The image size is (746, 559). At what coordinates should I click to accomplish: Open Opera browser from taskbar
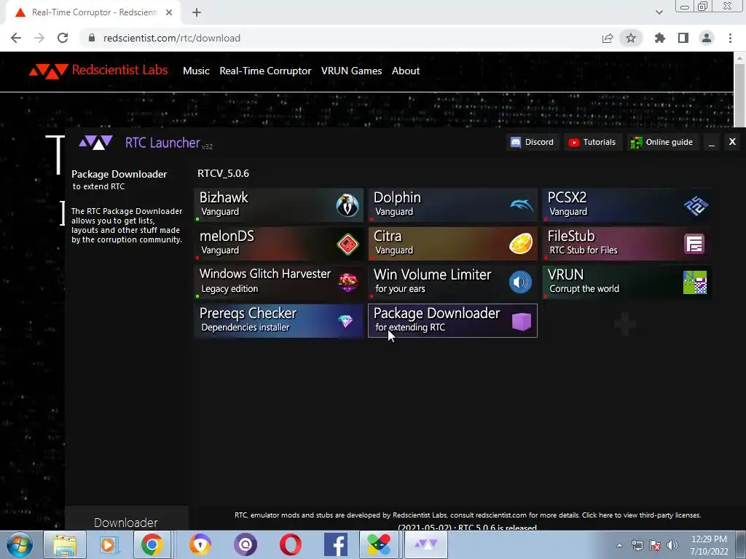pyautogui.click(x=290, y=545)
